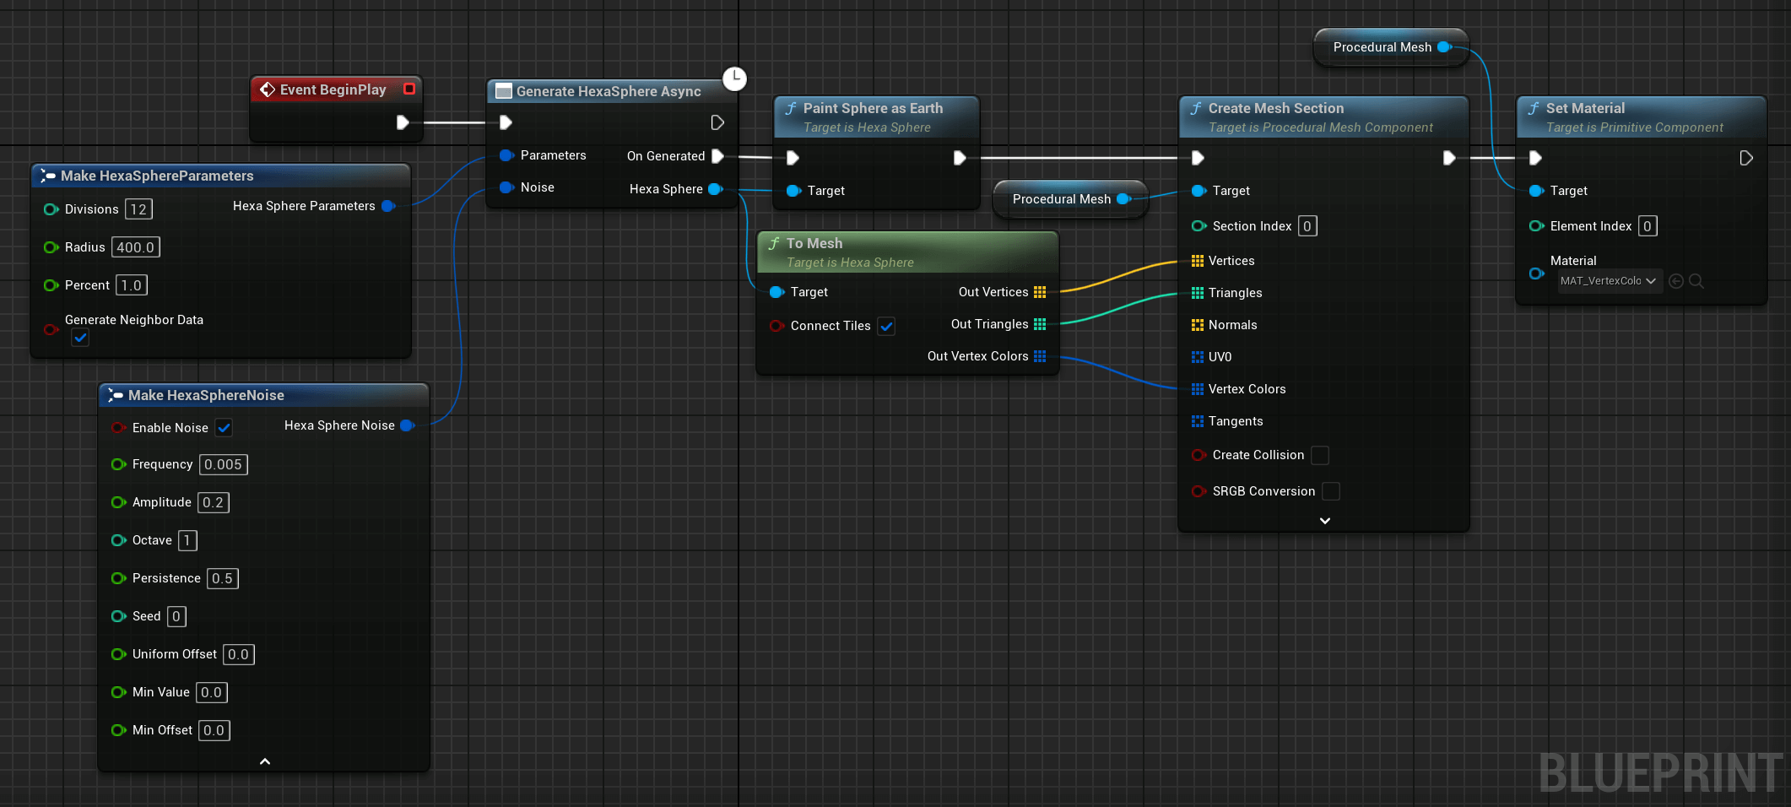The height and width of the screenshot is (807, 1791).
Task: Click the latent clock icon on Generate HexaSphere Async
Action: pyautogui.click(x=735, y=79)
